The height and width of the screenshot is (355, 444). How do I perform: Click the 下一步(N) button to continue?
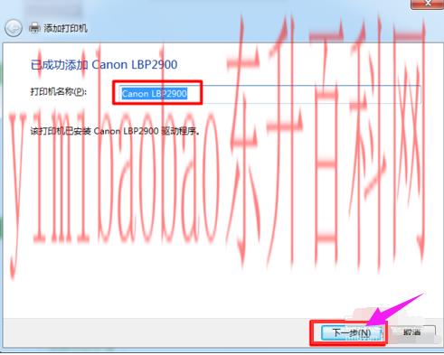351,332
